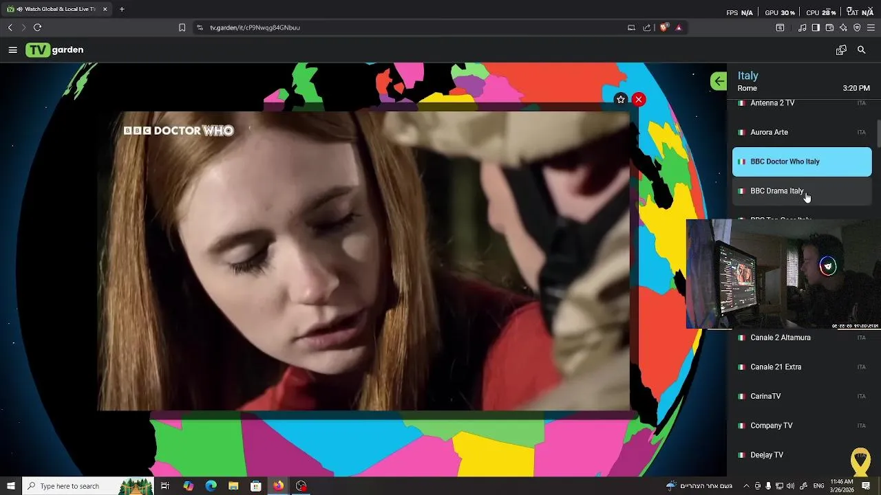
Task: Click the site information icon before URL
Action: 200,27
